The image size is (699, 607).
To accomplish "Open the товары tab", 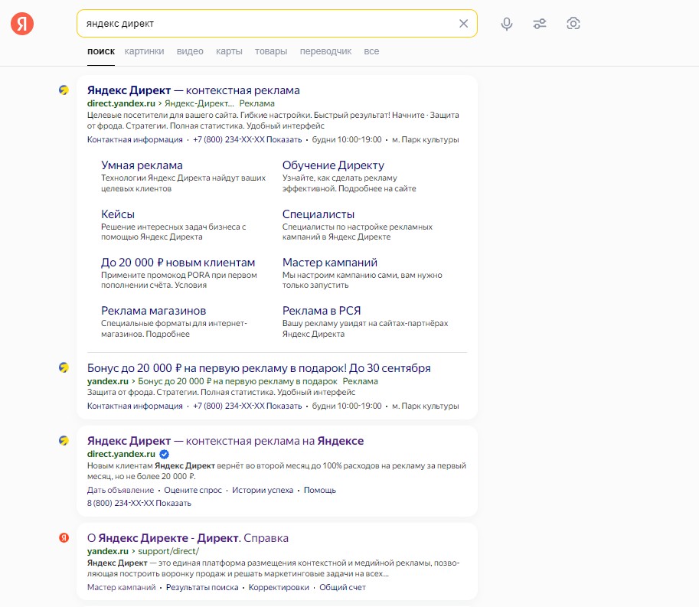I will pos(271,51).
